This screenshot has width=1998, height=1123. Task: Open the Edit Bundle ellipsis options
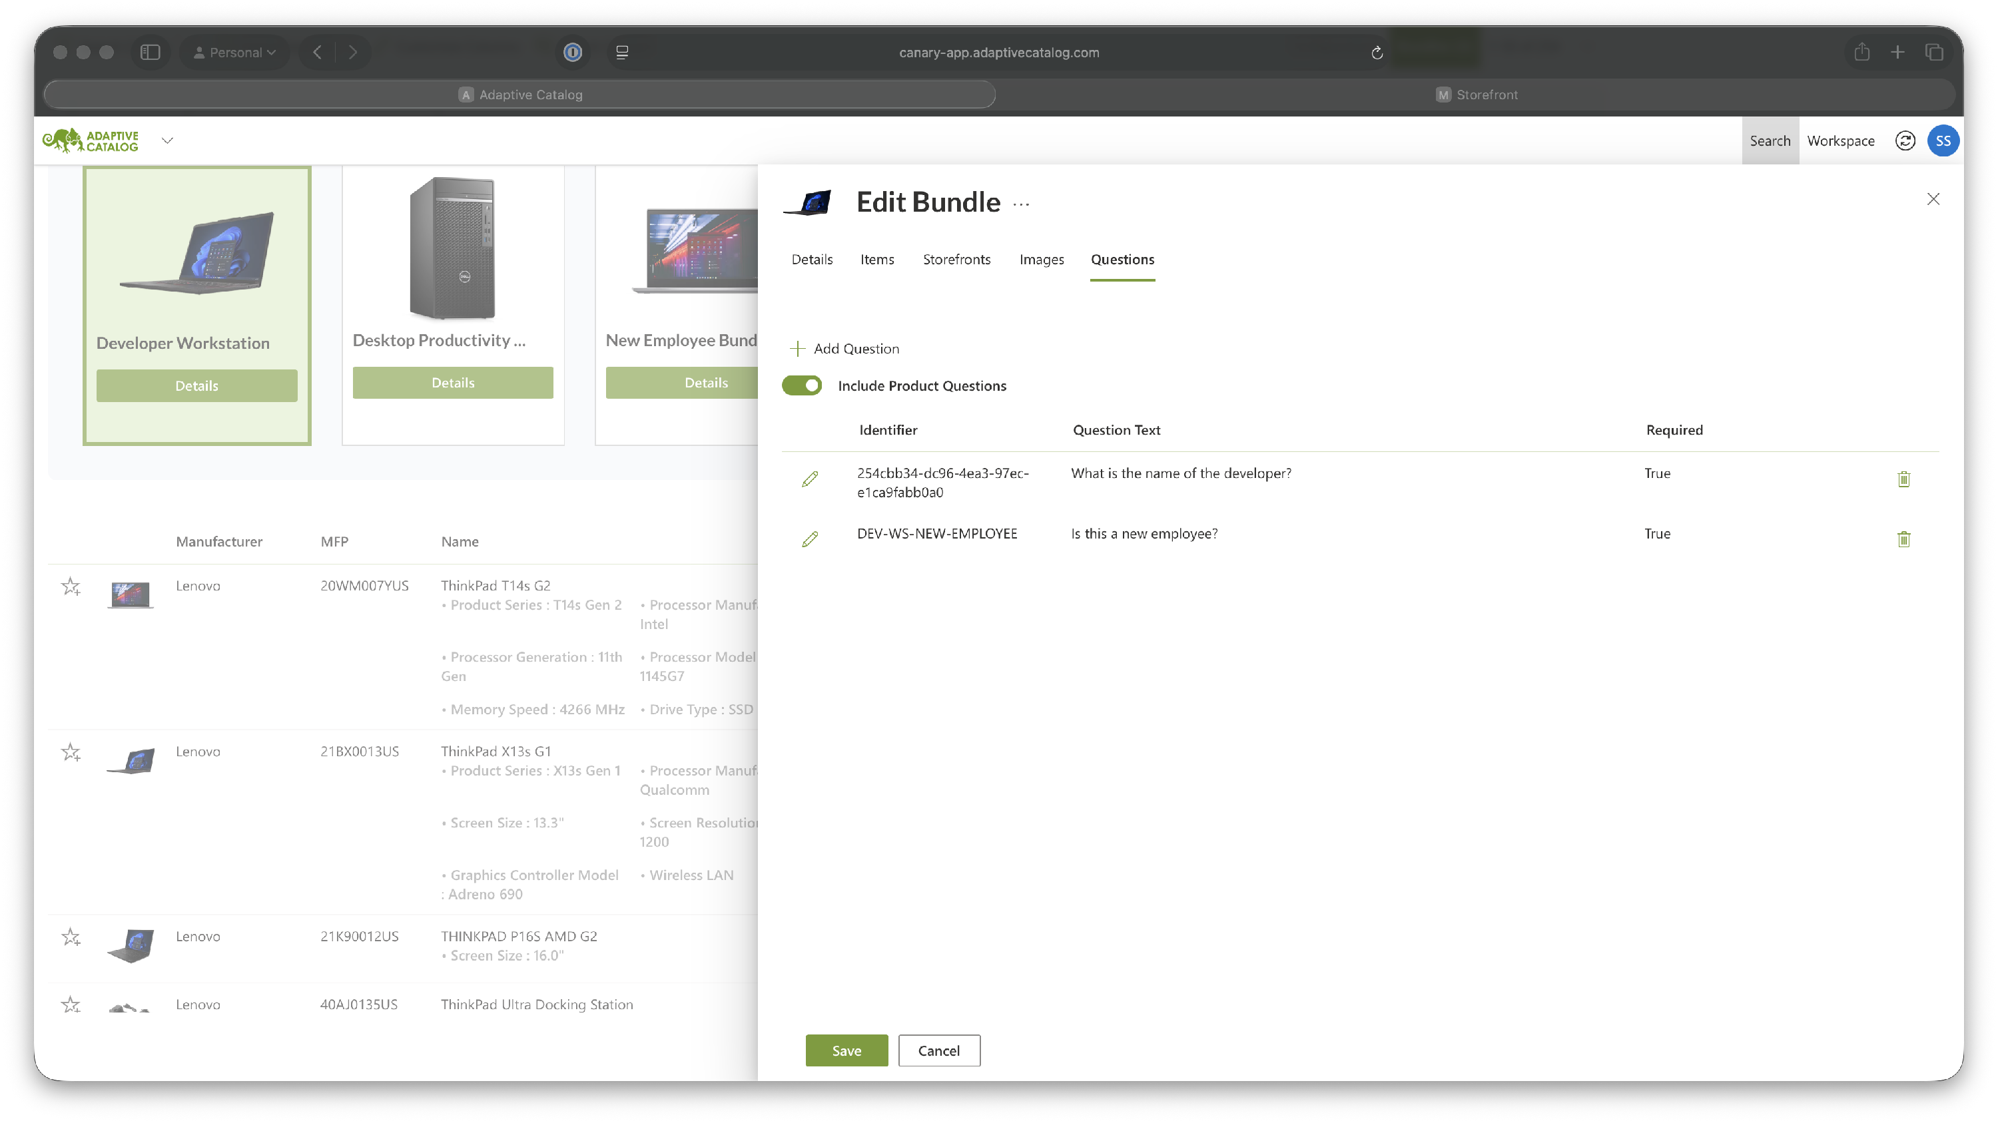click(1021, 204)
